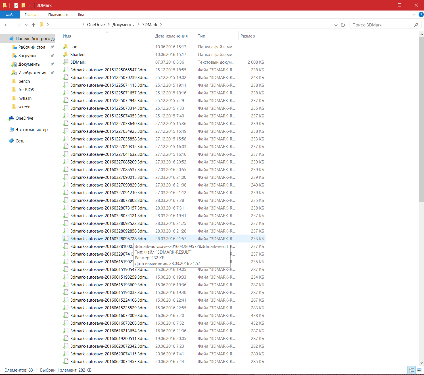Select the nvflash folder in the sidebar
Image resolution: width=424 pixels, height=375 pixels.
tap(25, 98)
